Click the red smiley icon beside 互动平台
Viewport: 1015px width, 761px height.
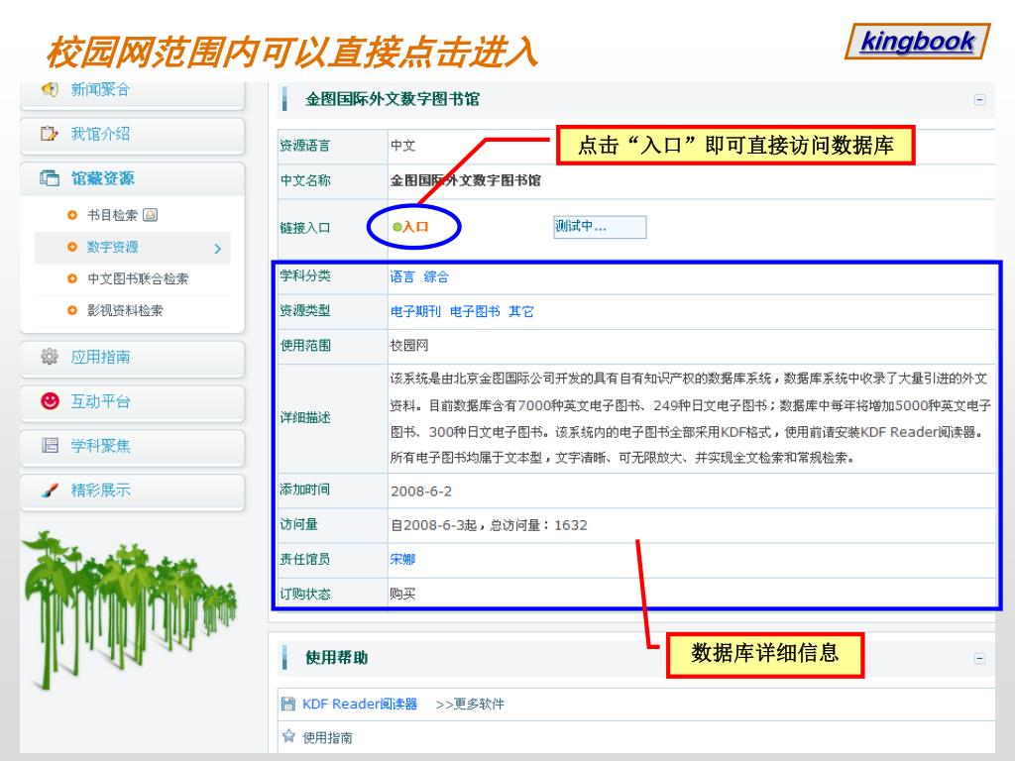point(50,401)
